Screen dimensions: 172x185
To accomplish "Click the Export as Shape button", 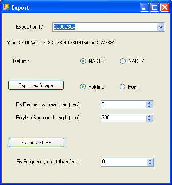I will point(36,85).
